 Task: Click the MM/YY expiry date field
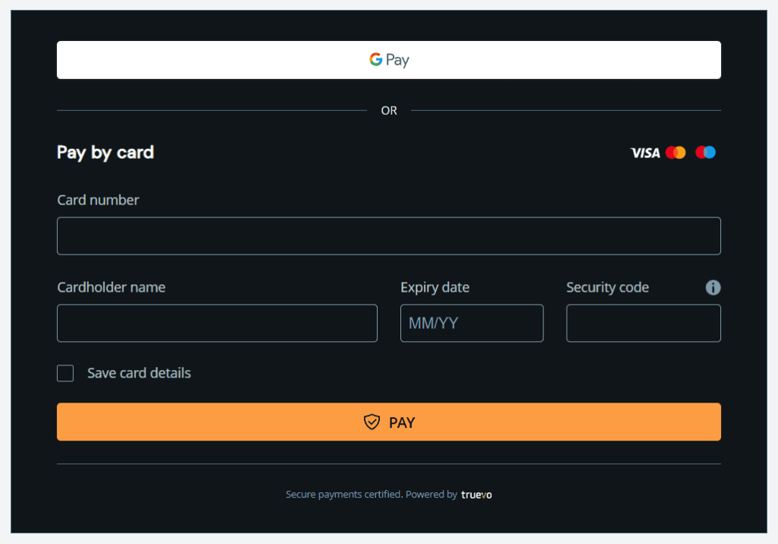coord(472,323)
